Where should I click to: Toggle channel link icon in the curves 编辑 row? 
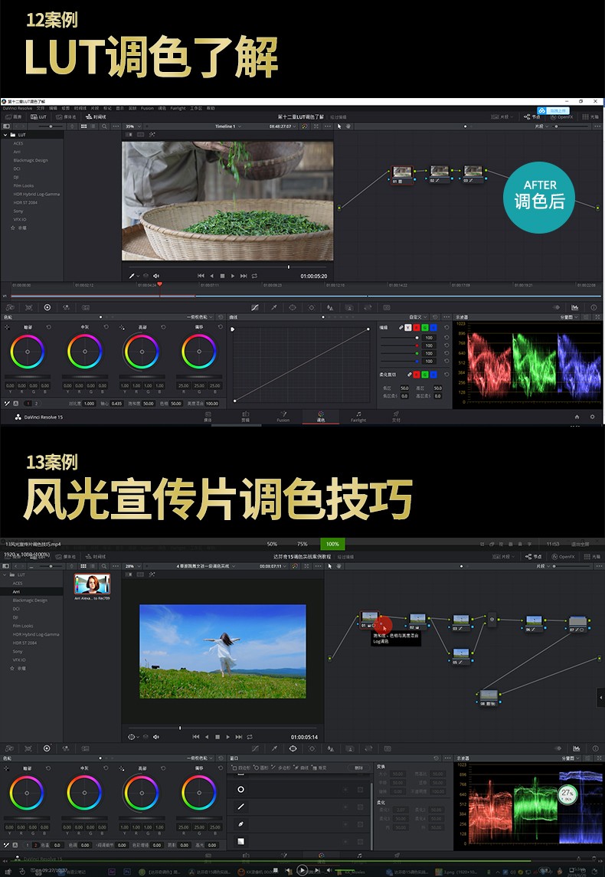pos(400,327)
